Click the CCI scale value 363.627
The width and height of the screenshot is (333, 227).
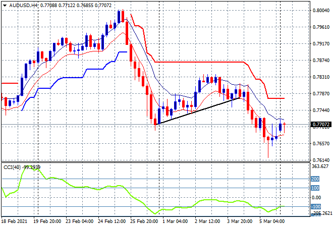click(x=320, y=166)
